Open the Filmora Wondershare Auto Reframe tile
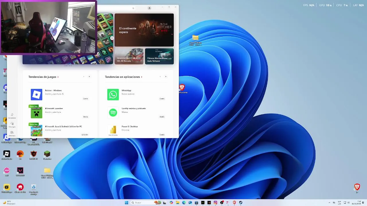Screen dimensions: 367x206 coord(159,56)
